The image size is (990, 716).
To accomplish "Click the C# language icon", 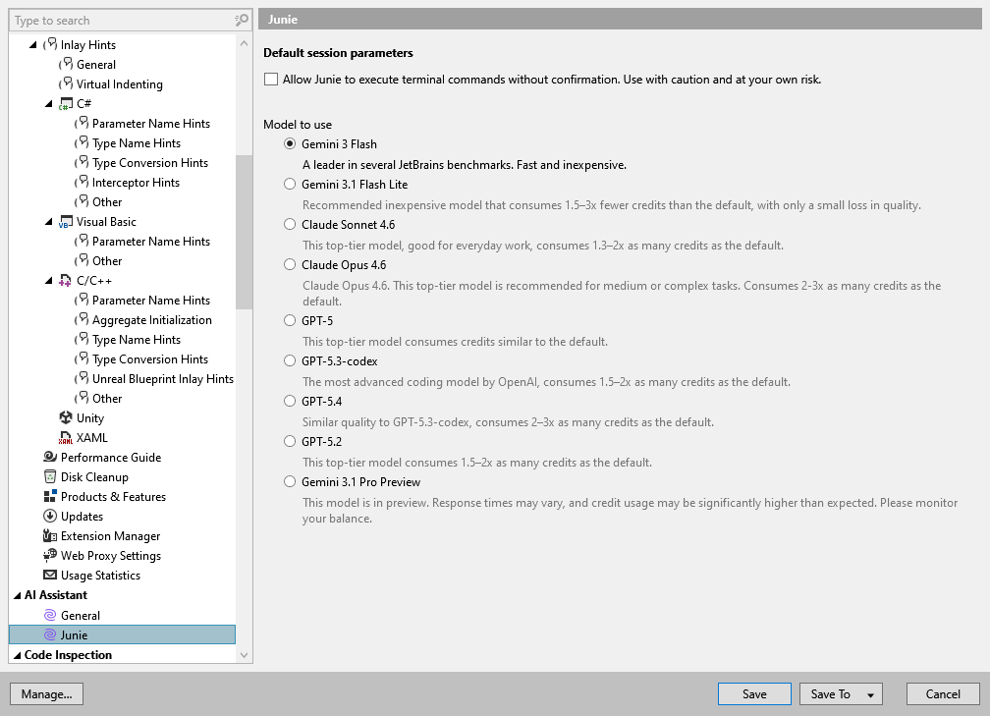I will pyautogui.click(x=66, y=103).
